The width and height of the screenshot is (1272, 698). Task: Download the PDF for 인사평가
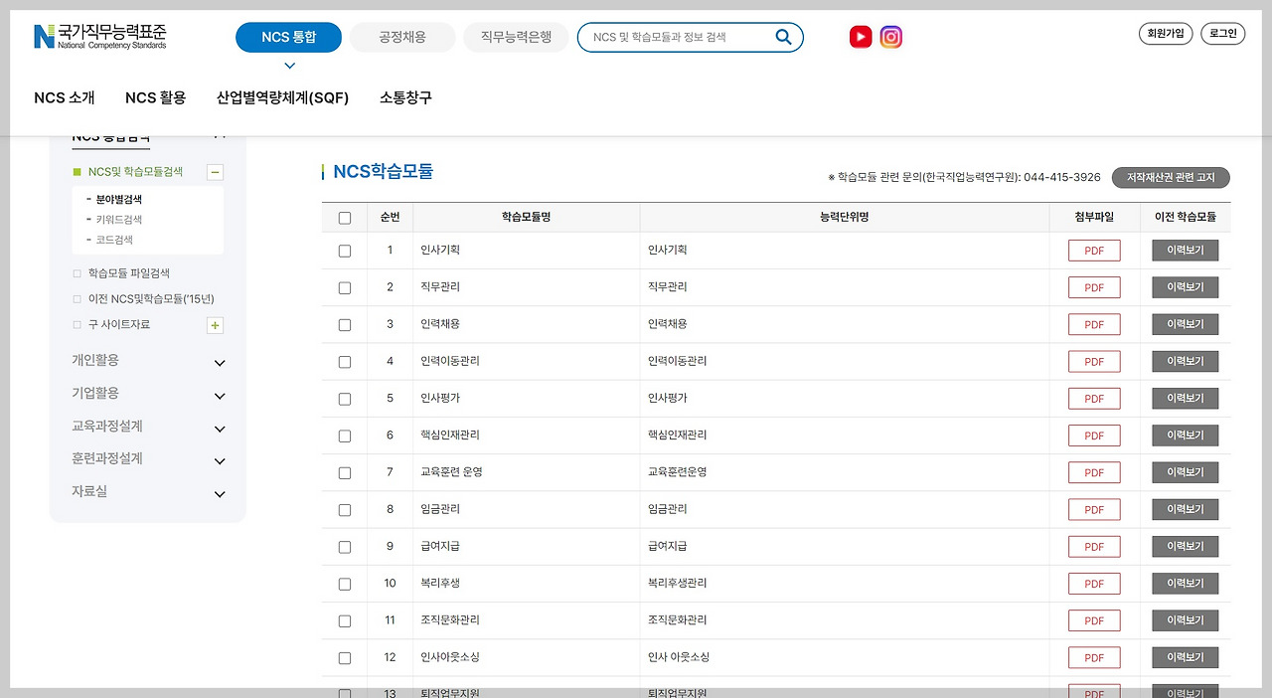[x=1093, y=398]
